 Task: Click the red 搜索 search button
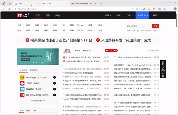[155, 26]
